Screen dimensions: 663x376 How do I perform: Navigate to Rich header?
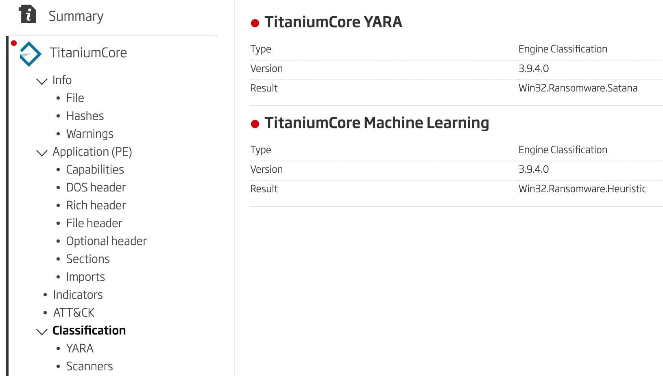pos(96,205)
